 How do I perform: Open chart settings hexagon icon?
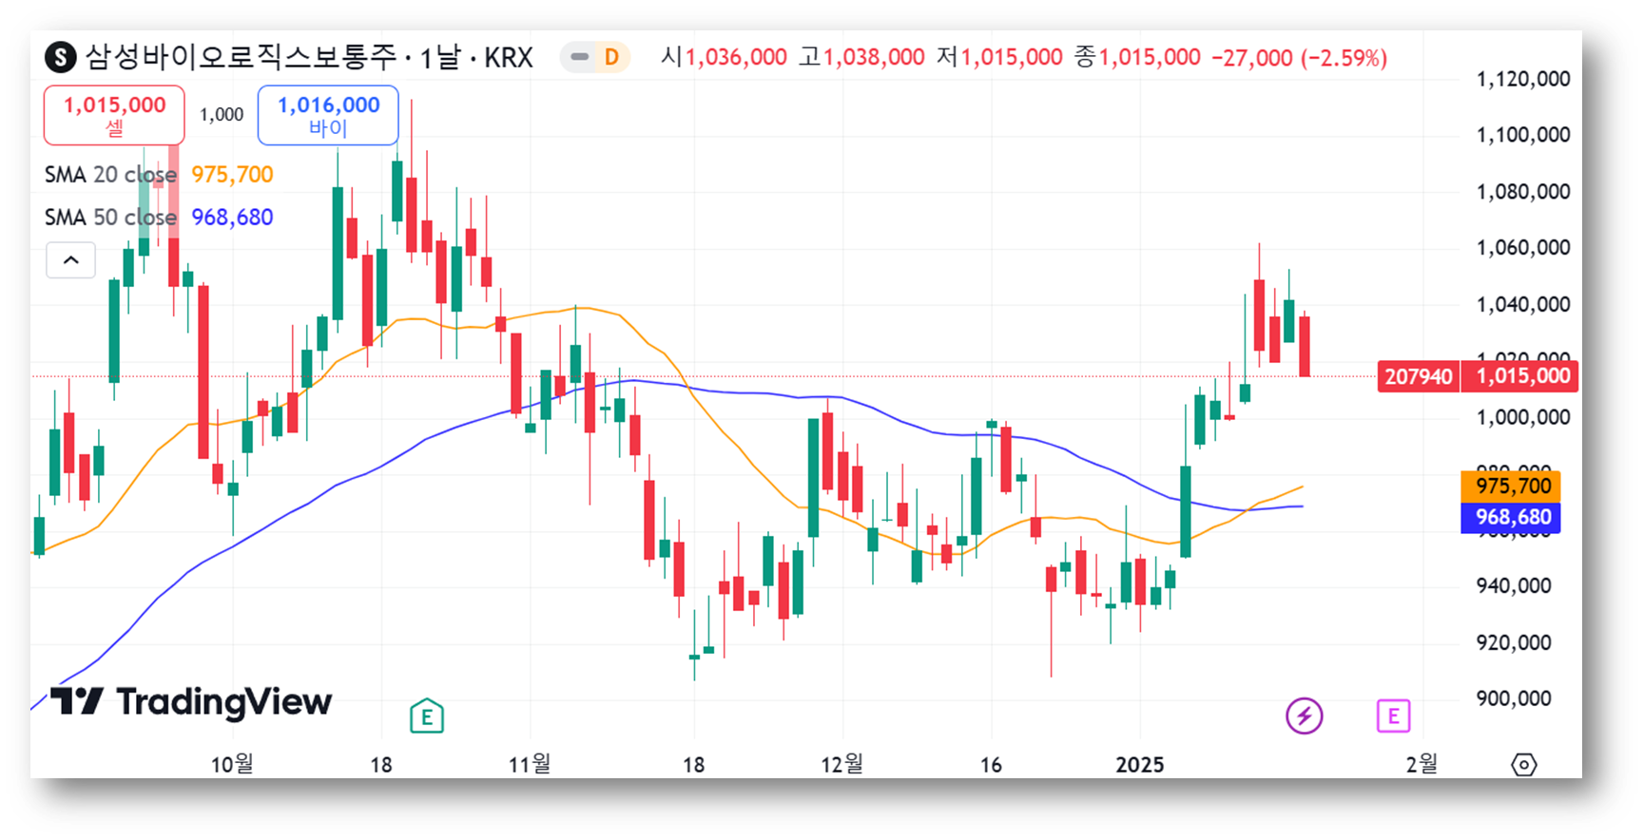coord(1524,764)
